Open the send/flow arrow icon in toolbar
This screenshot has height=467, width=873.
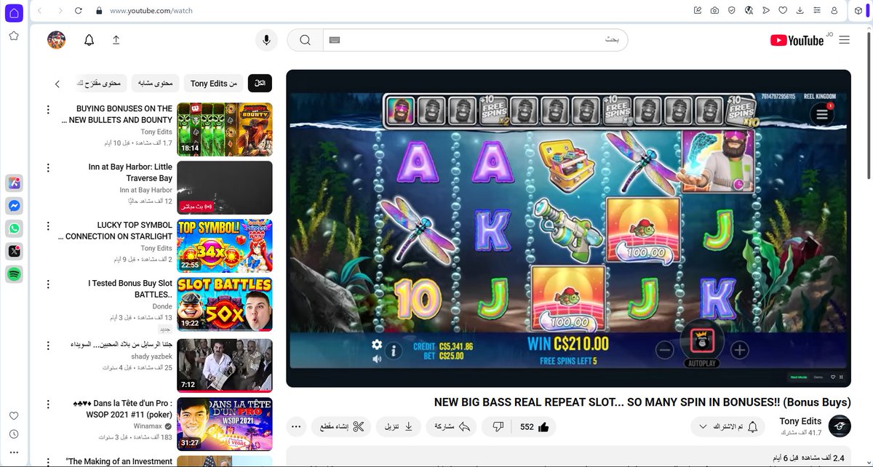(x=765, y=11)
